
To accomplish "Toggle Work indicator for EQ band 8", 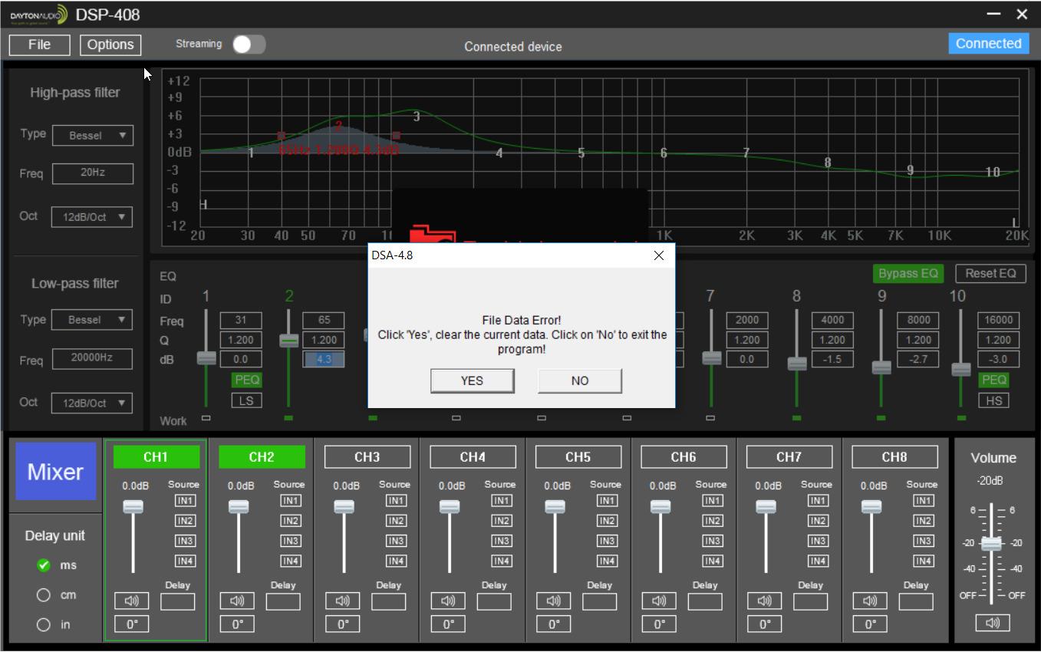I will click(797, 418).
